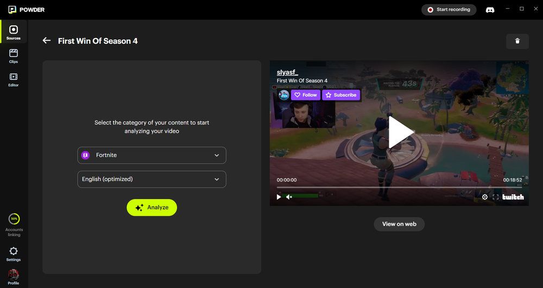The height and width of the screenshot is (288, 543).
Task: Open the slyasf_ channel link
Action: point(287,72)
